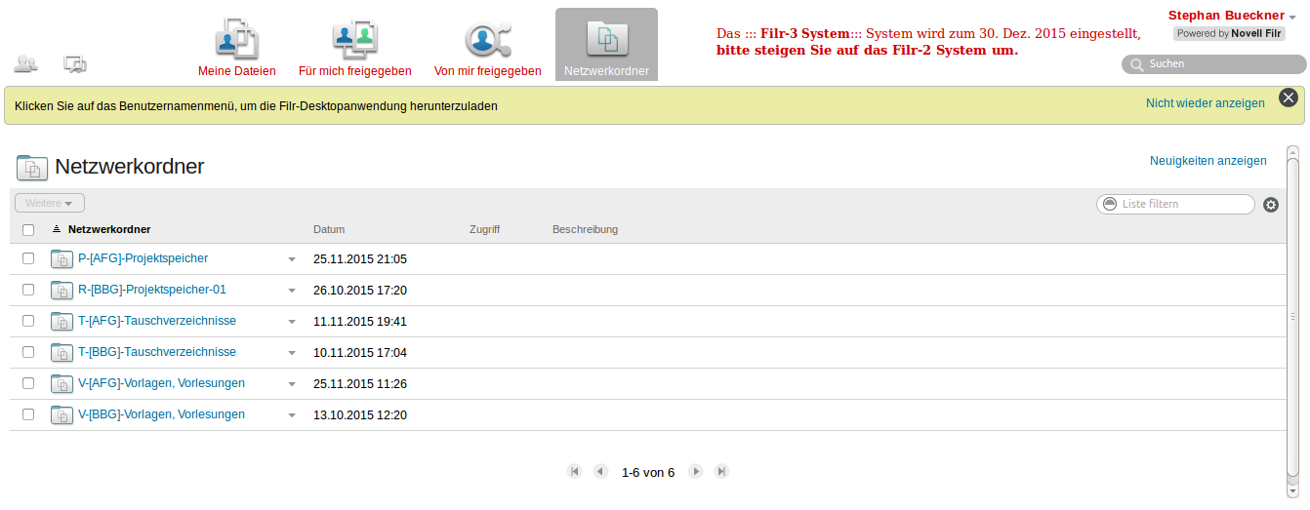
Task: Jump to last page in pagination
Action: coord(721,471)
